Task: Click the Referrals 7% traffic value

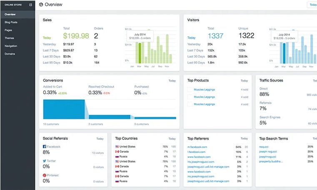Action: click(263, 109)
